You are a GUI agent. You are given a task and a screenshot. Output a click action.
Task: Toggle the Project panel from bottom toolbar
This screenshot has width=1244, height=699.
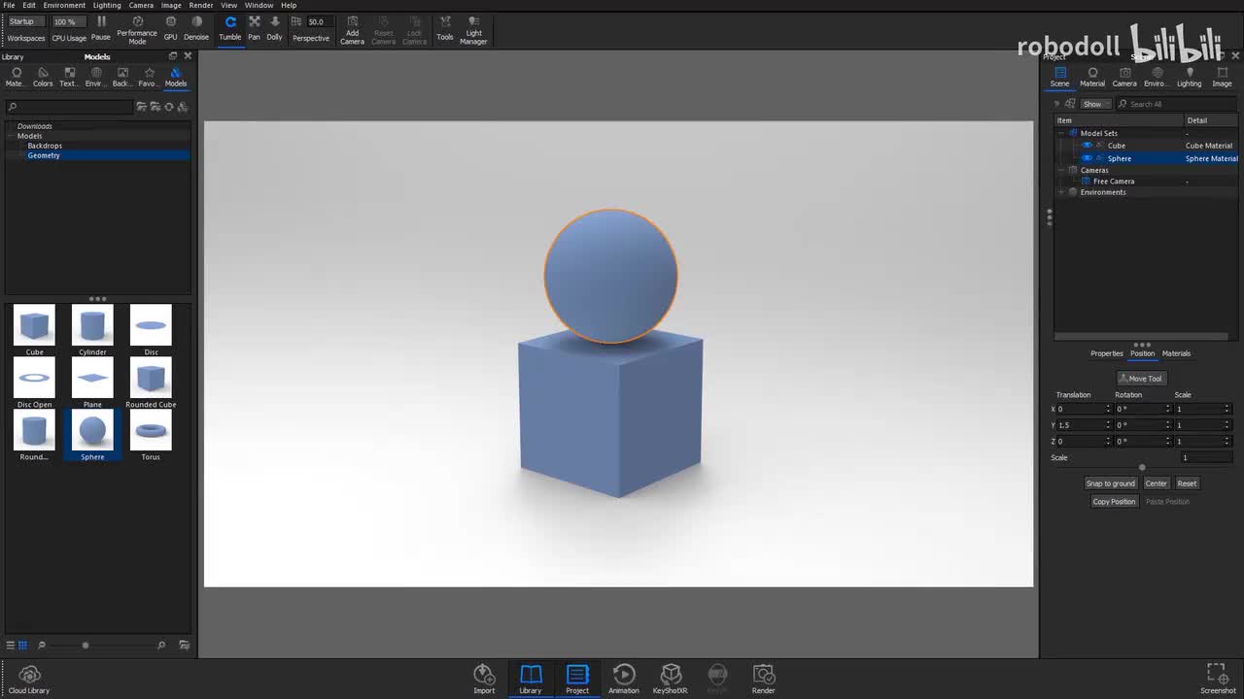coord(577,680)
